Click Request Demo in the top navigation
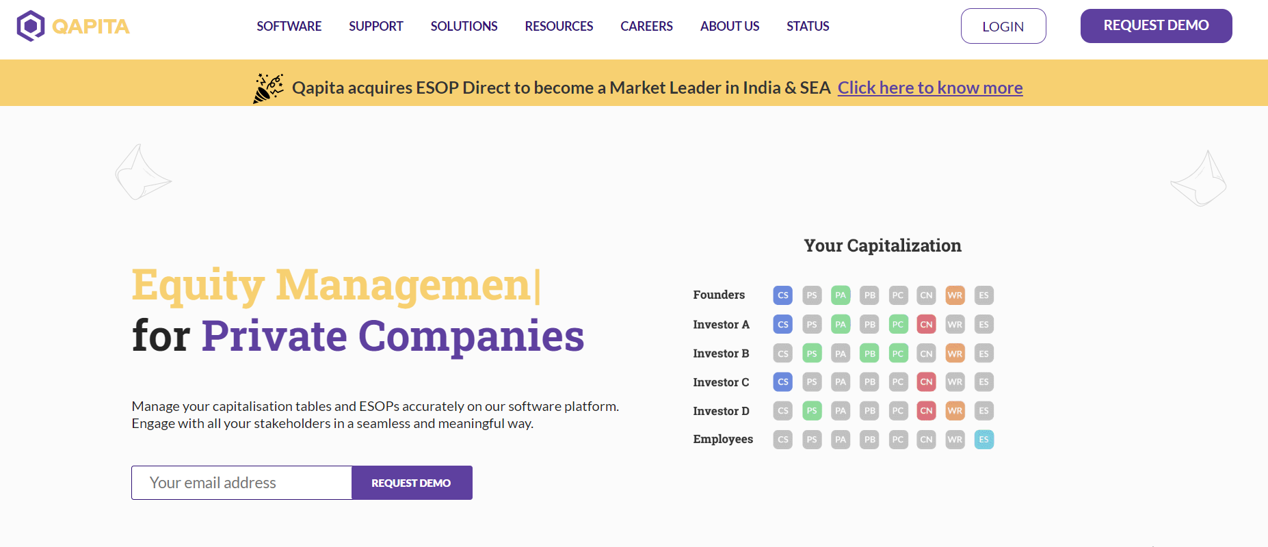Screen dimensions: 1268x547 (1156, 26)
